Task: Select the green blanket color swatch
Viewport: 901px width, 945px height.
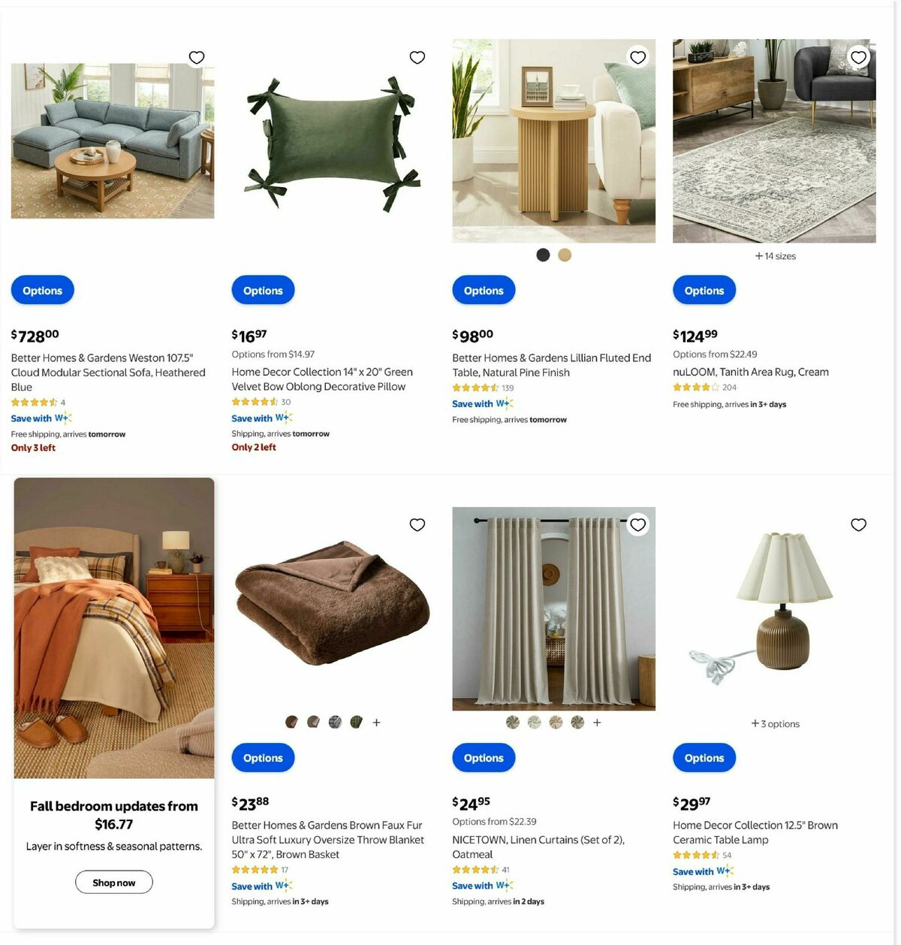Action: (357, 722)
